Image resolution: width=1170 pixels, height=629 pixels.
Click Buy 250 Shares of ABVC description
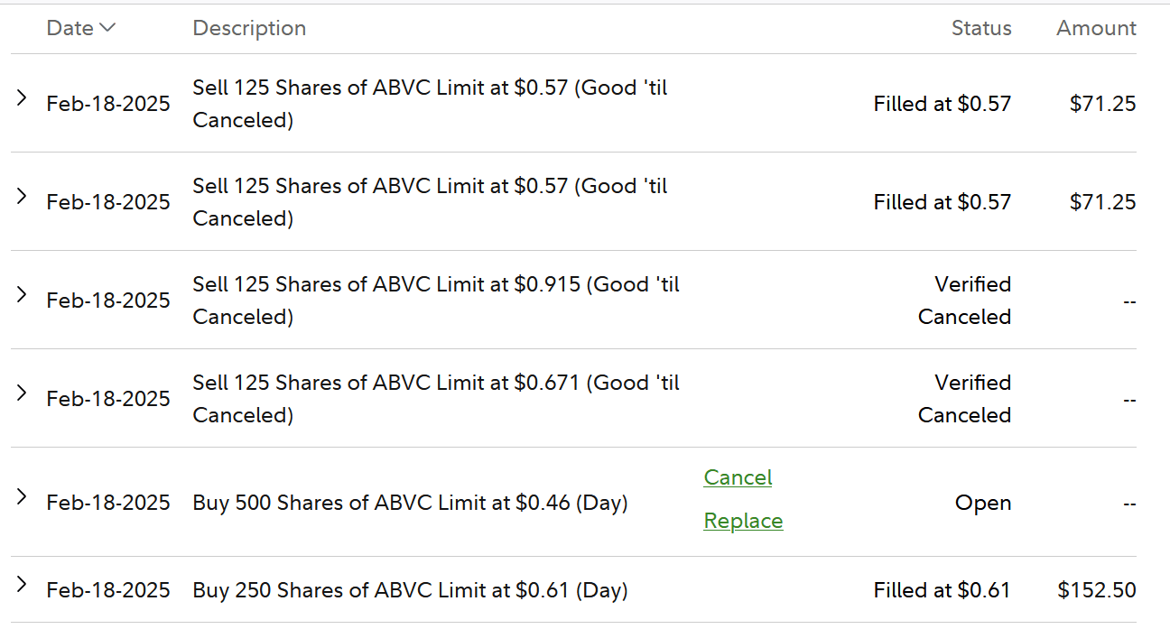[410, 590]
